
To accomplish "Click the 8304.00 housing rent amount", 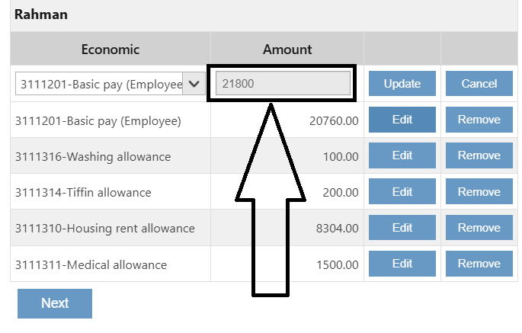I will 335,229.
